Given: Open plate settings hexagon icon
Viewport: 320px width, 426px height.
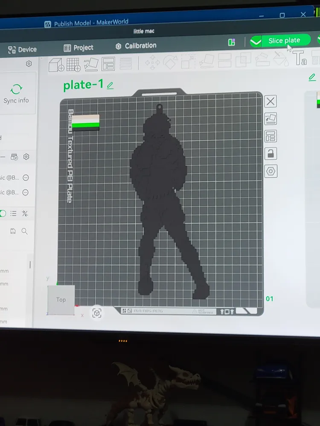Looking at the screenshot, I should click(x=271, y=171).
